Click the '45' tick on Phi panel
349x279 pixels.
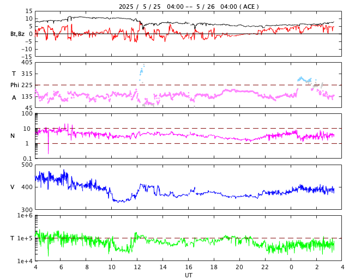[29, 108]
